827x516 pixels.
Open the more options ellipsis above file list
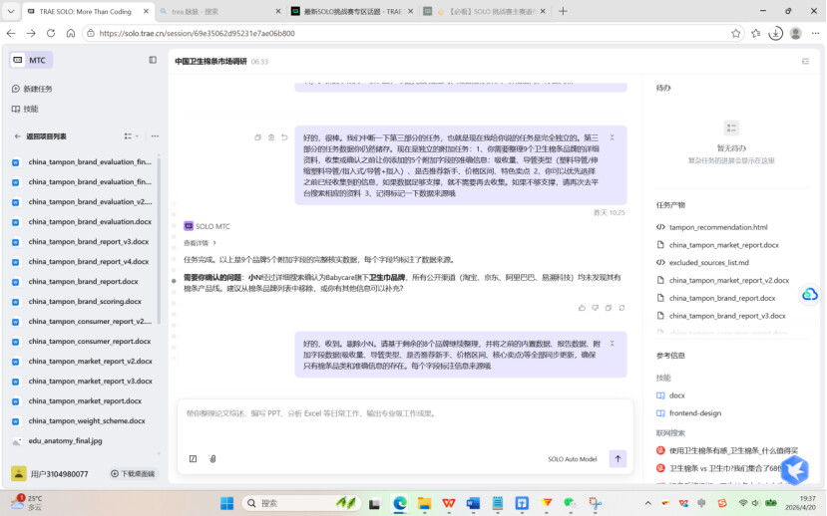[x=155, y=136]
